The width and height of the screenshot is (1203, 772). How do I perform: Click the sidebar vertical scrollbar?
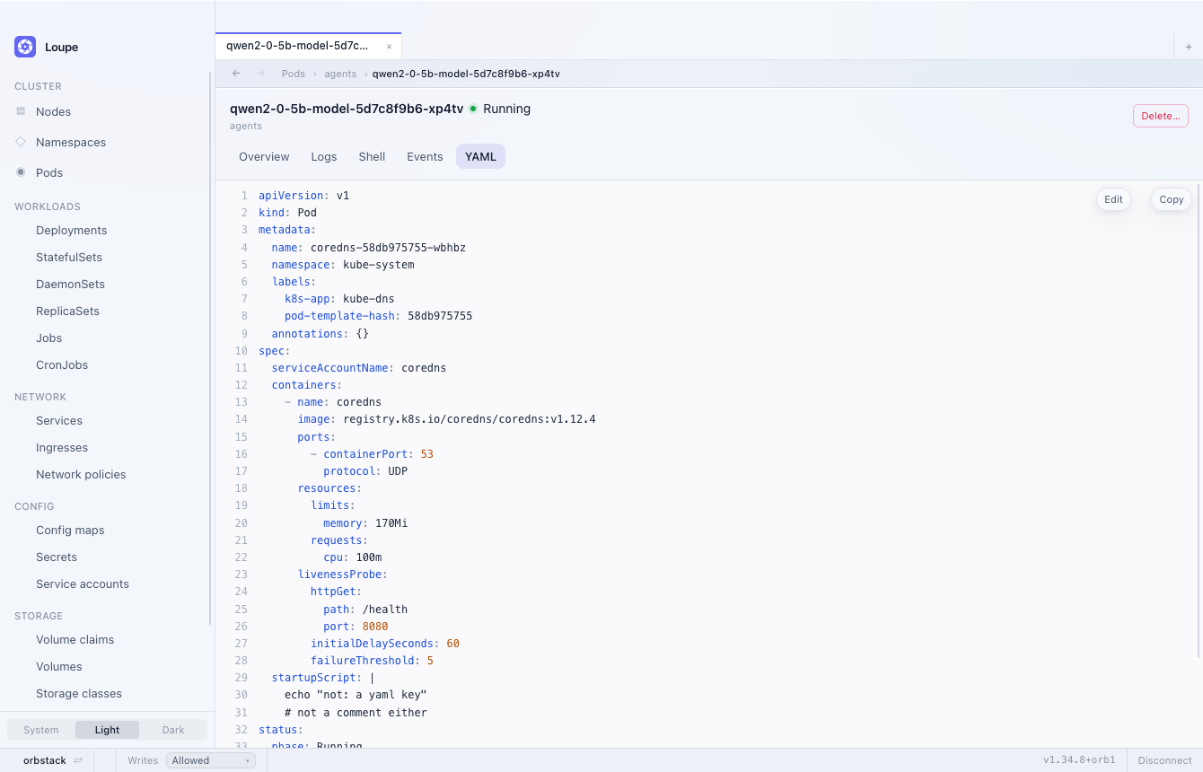tap(210, 348)
